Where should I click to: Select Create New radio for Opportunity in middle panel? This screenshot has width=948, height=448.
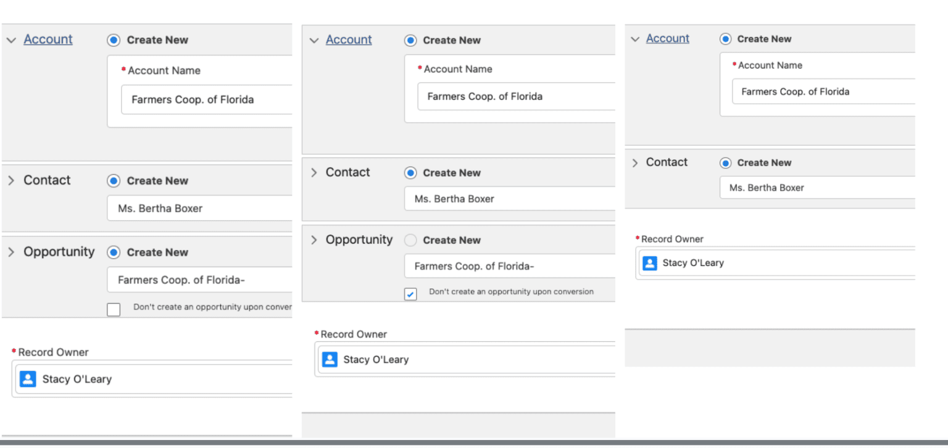click(410, 241)
